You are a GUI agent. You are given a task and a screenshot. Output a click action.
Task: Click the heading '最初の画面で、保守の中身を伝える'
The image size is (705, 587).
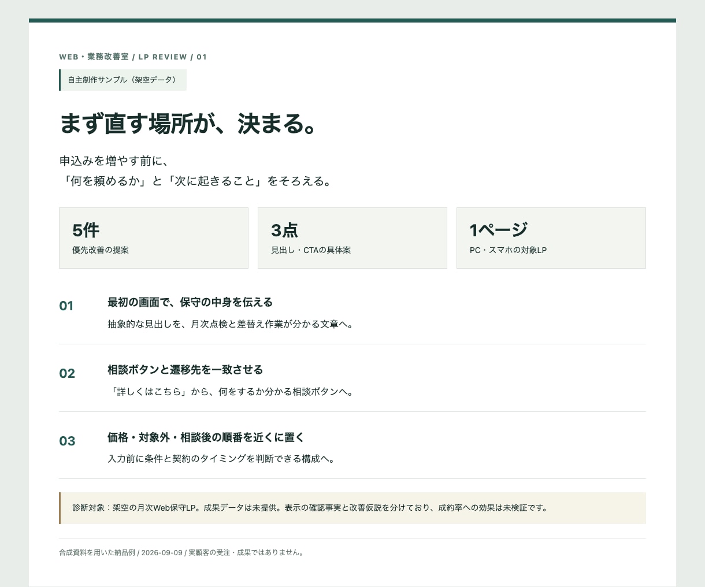(x=190, y=302)
